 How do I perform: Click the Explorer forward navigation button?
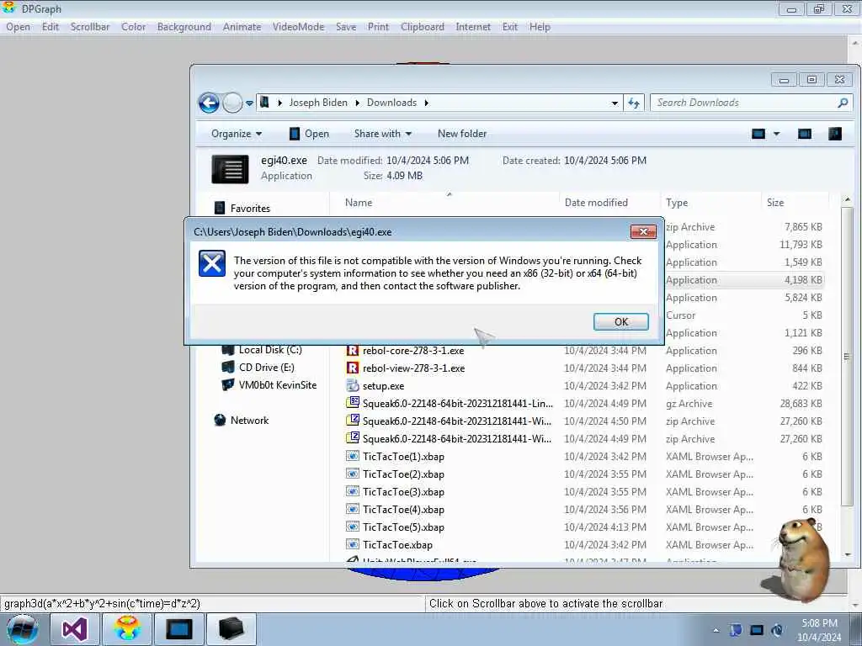[x=232, y=103]
